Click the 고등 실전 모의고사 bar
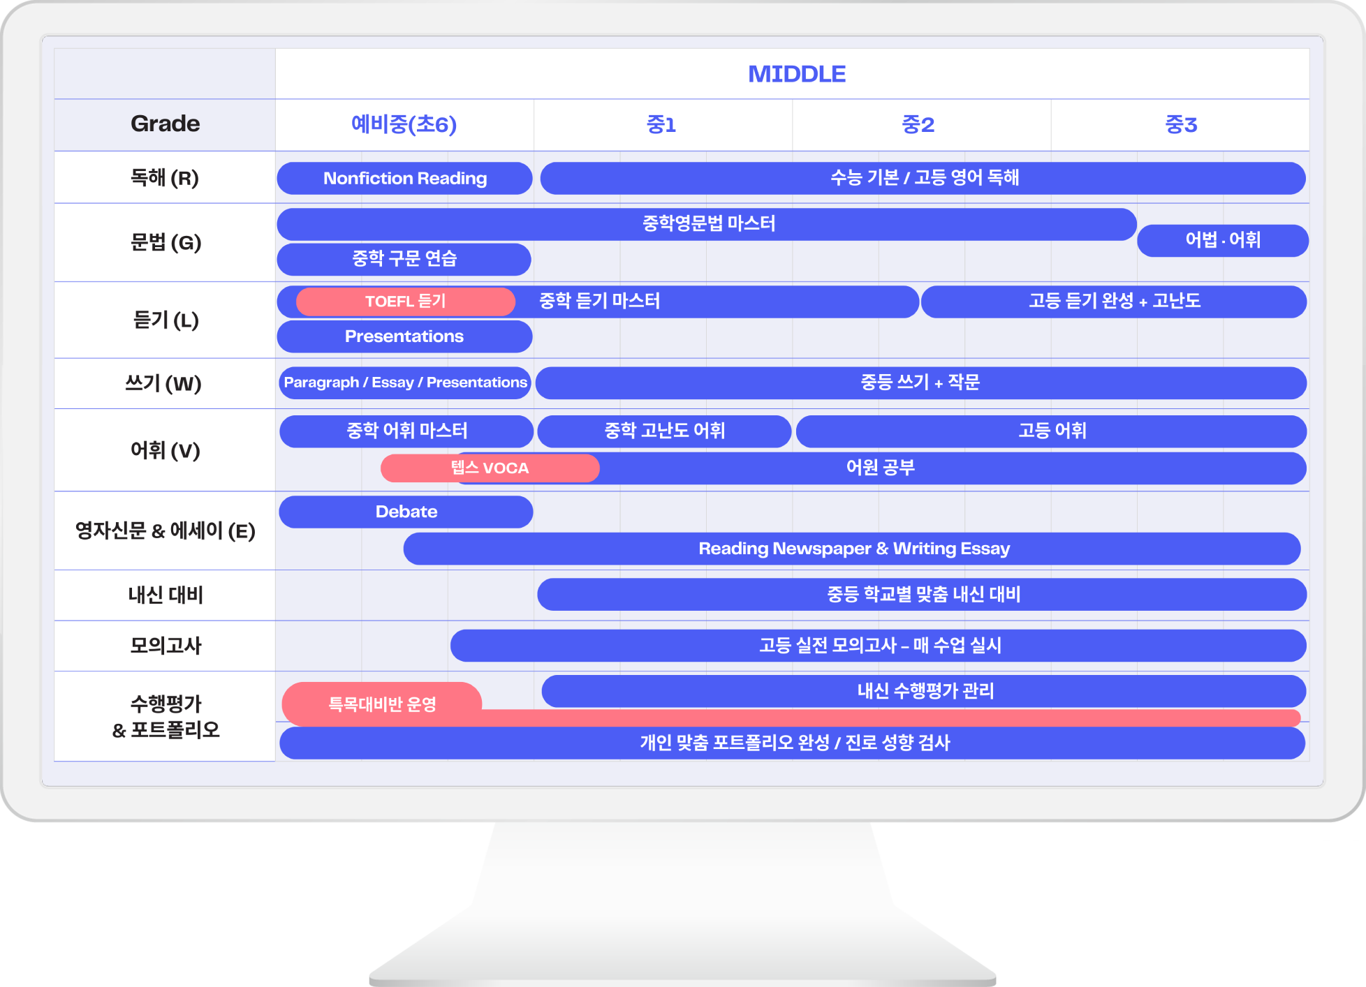This screenshot has width=1366, height=987. 879,646
